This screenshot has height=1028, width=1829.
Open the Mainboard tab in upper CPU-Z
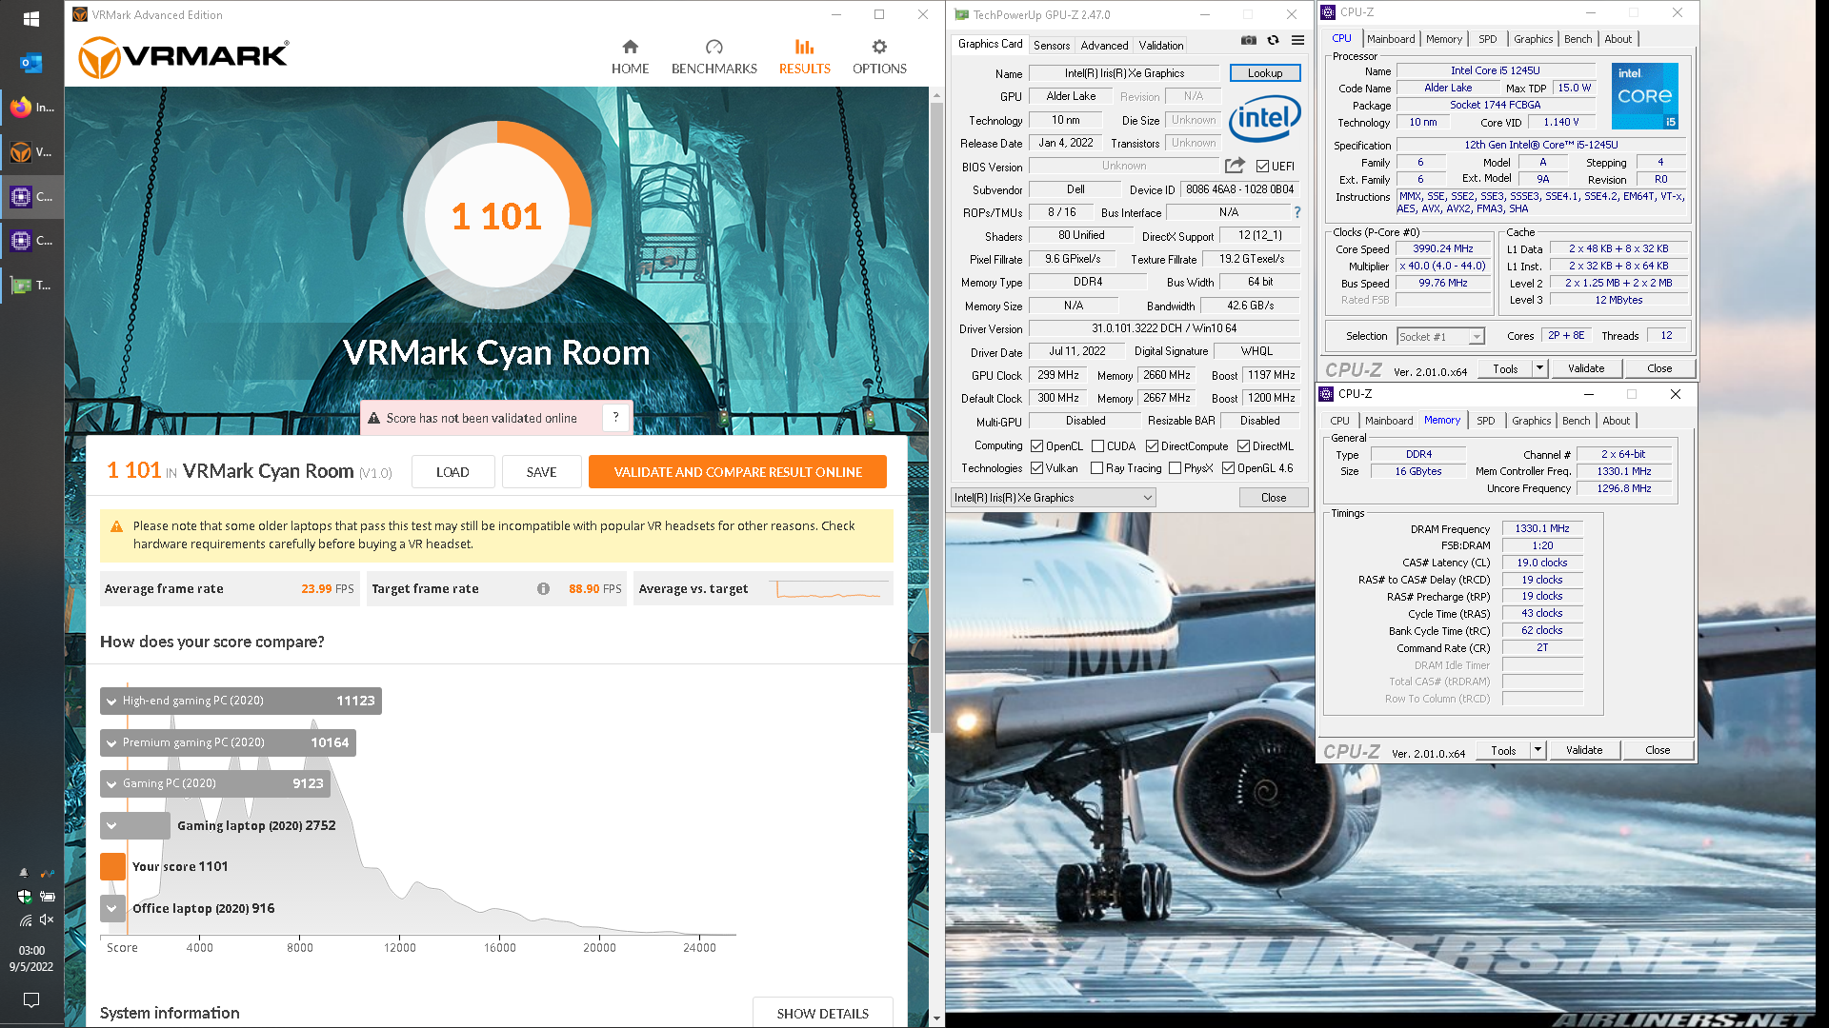point(1391,39)
